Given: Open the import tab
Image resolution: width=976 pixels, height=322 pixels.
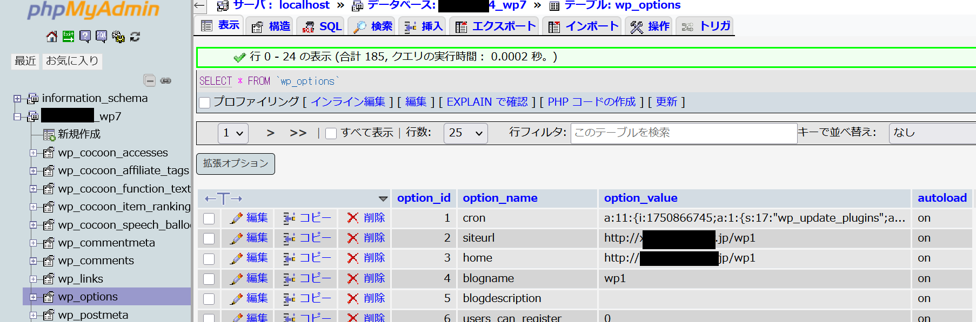Looking at the screenshot, I should 583,26.
